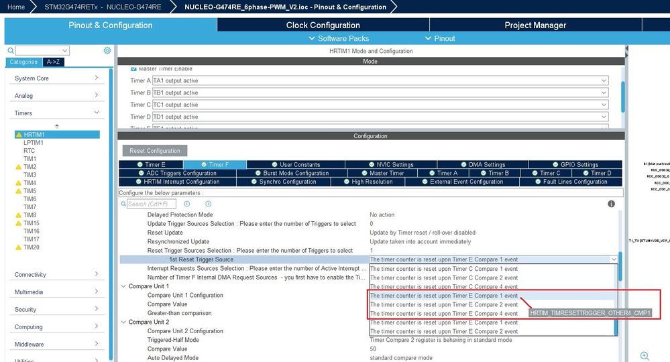Click the warning icon next to TIM20

[x=18, y=247]
